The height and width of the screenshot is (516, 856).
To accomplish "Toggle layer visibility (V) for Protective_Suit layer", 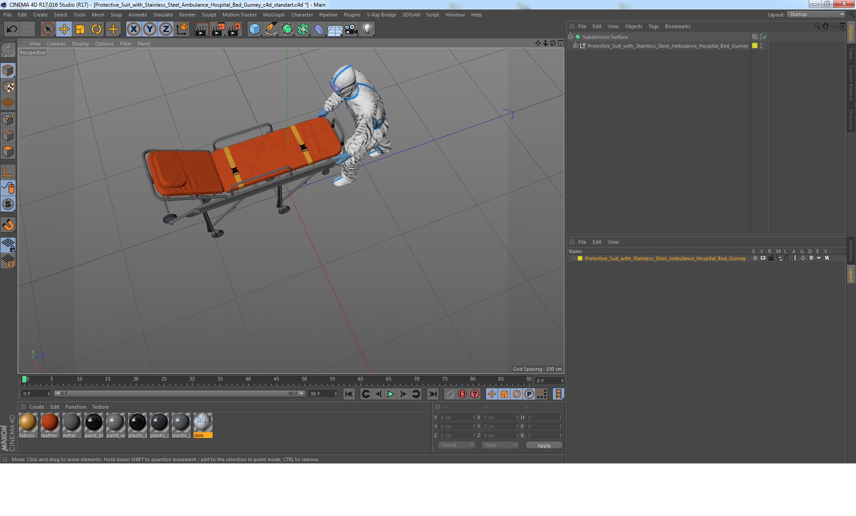I will [763, 258].
